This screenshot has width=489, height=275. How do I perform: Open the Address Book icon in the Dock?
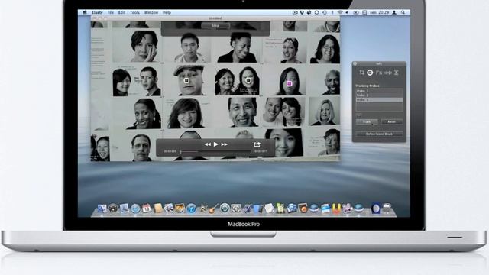click(x=158, y=209)
